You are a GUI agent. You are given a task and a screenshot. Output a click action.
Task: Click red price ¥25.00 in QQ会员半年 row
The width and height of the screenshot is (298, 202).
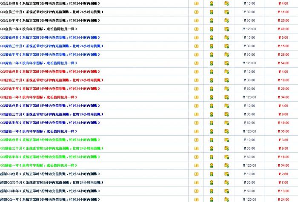tap(284, 20)
